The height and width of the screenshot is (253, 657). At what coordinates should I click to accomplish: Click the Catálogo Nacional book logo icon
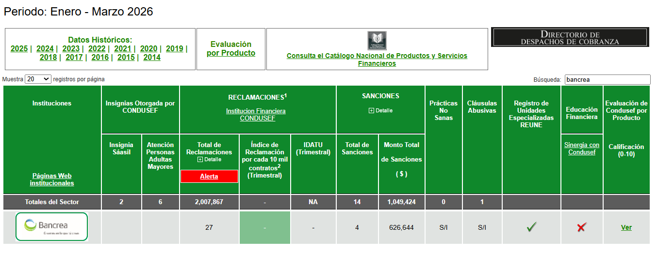click(x=377, y=41)
